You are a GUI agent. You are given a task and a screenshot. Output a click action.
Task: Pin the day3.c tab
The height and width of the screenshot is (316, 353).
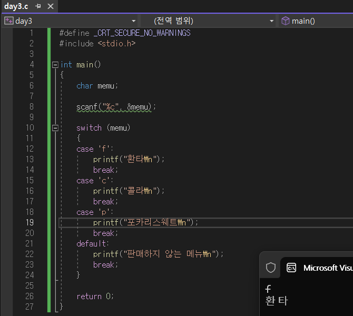coord(38,6)
